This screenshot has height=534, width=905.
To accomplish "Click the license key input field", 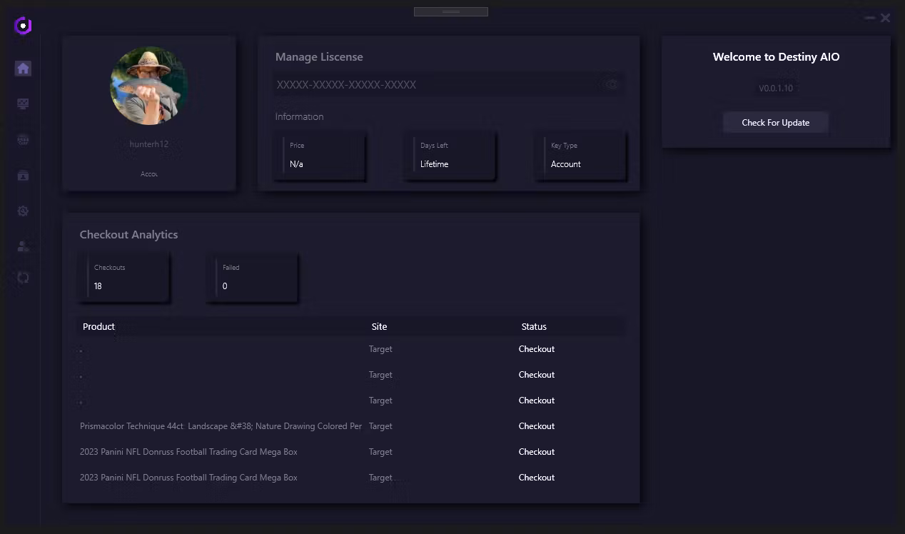I will click(x=435, y=84).
